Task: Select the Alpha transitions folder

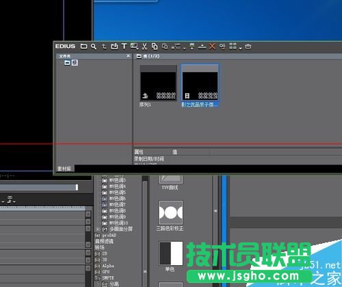Action: click(108, 266)
